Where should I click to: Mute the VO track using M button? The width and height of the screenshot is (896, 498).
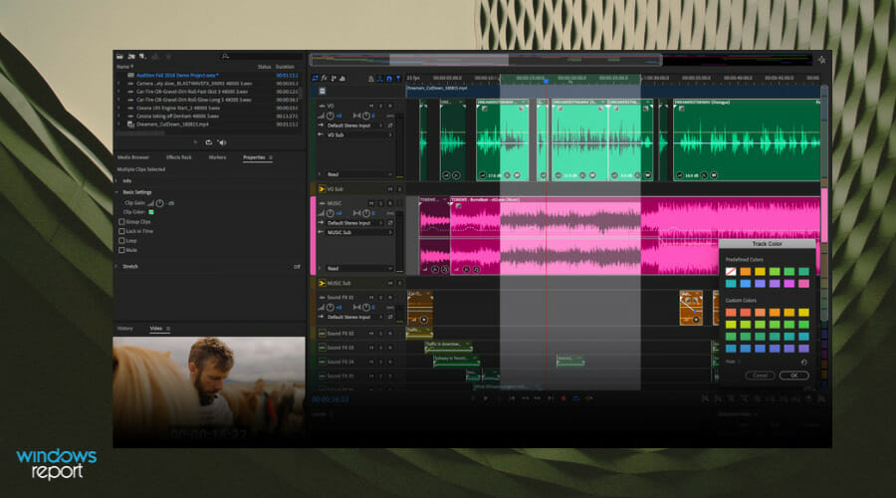coord(371,105)
